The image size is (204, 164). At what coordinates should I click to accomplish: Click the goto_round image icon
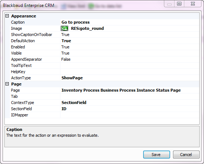pyautogui.click(x=64, y=28)
